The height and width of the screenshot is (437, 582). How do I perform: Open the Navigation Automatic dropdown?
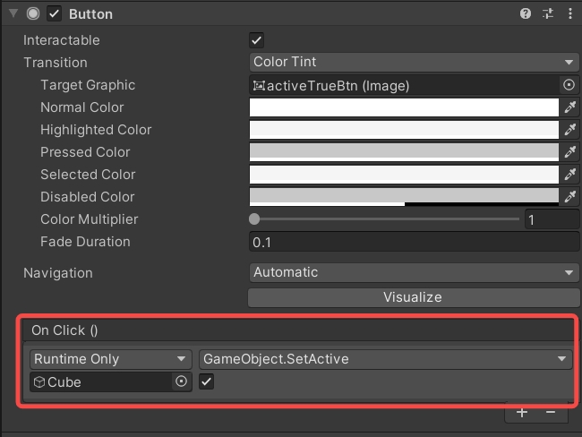(413, 273)
